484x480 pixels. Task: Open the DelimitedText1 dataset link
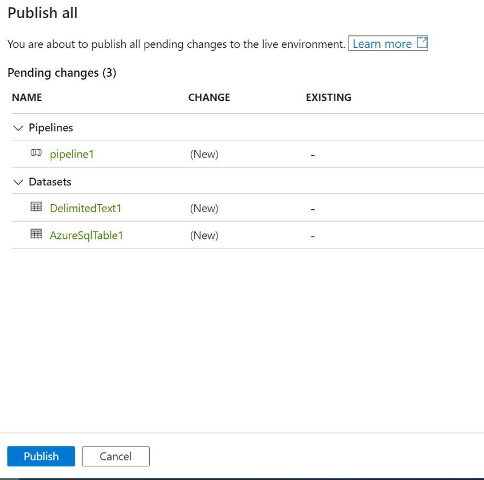tap(85, 208)
